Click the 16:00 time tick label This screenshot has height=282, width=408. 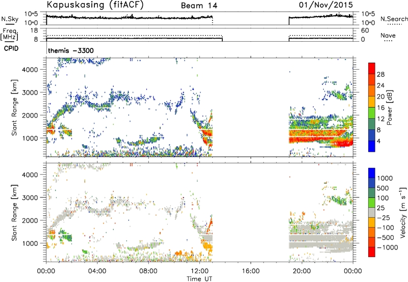[x=250, y=271]
